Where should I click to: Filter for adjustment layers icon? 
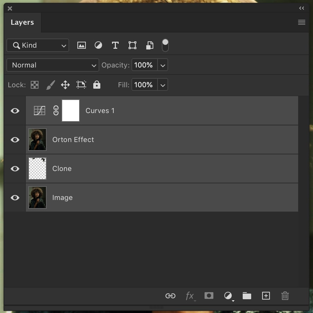pos(99,45)
